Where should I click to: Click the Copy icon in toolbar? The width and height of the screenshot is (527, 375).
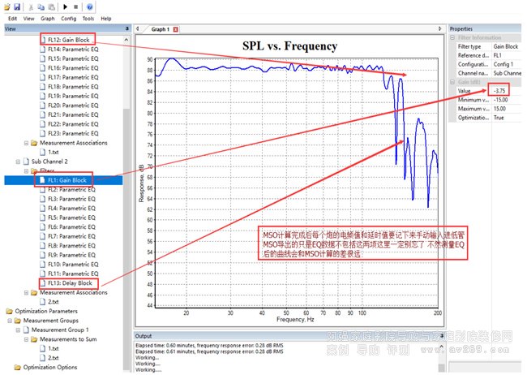tap(41, 6)
